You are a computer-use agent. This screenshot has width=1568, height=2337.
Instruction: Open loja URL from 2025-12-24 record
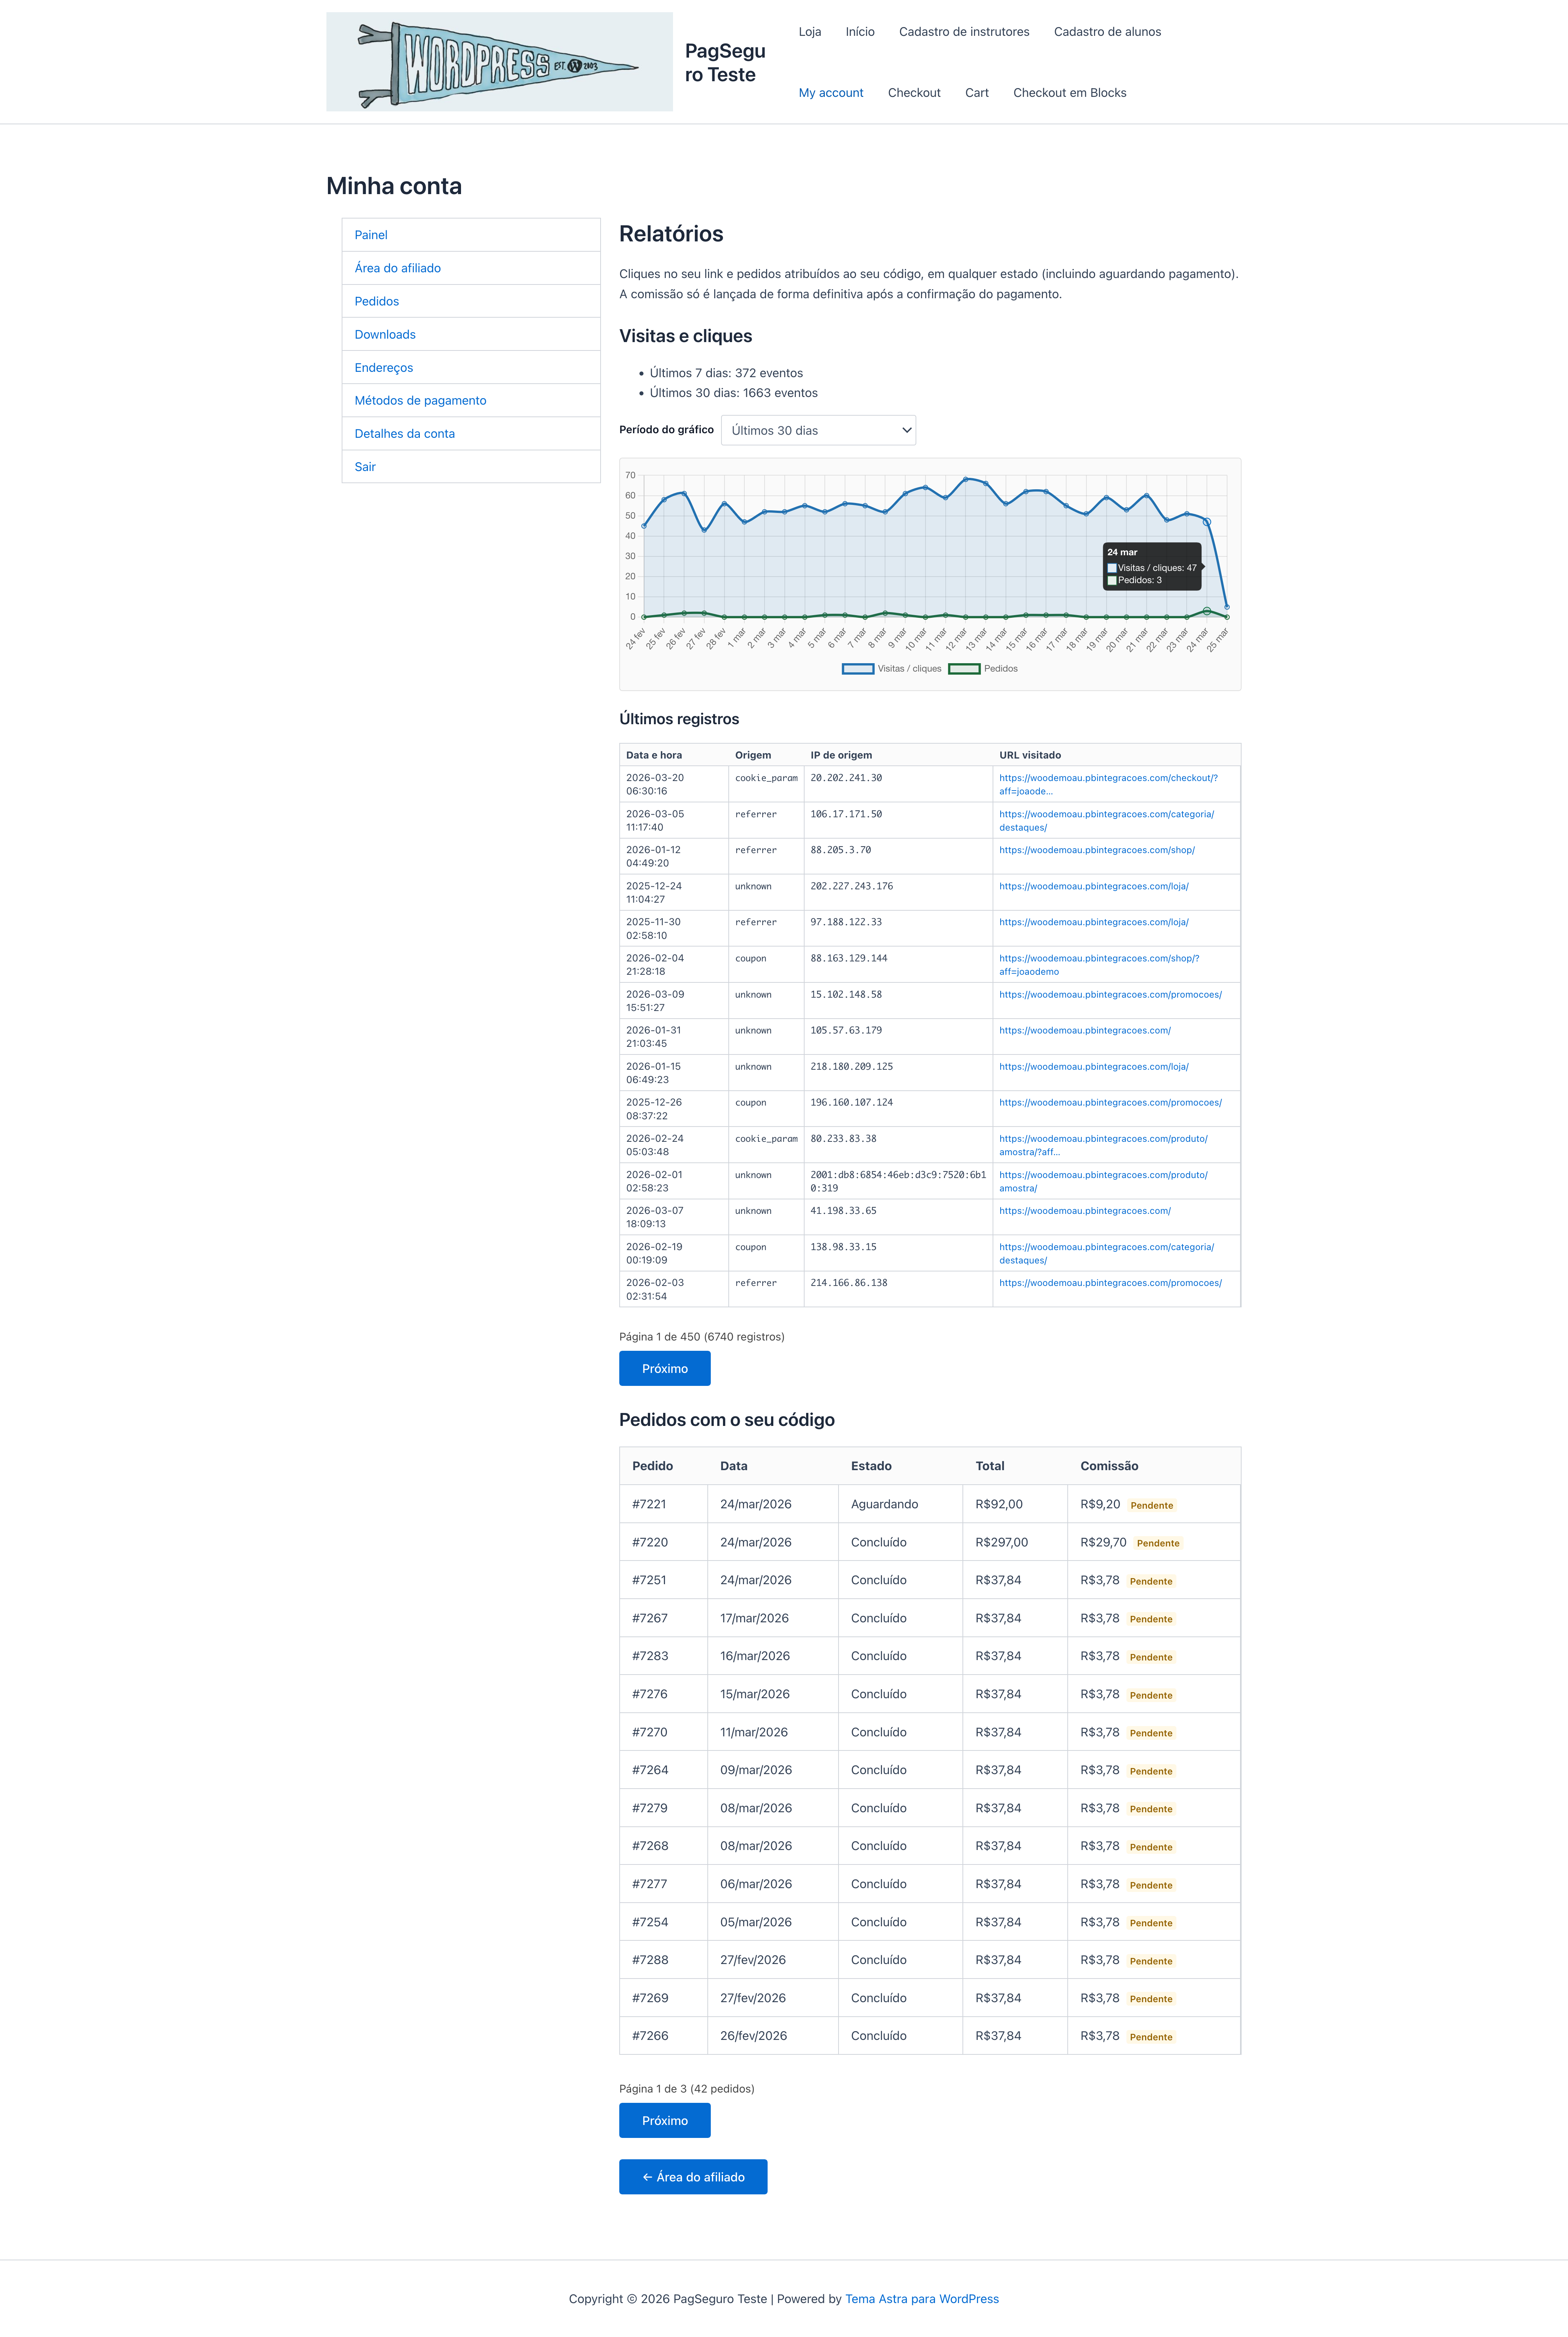1094,886
